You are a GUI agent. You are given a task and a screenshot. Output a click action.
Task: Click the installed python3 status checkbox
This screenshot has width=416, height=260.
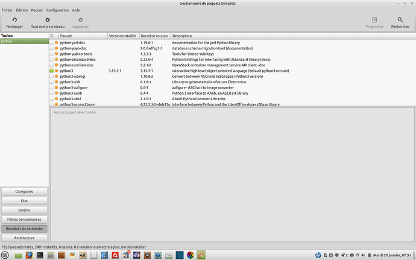[52, 71]
